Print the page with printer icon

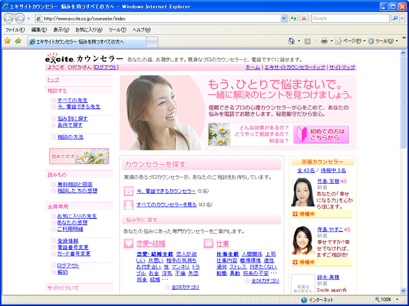tap(324, 41)
